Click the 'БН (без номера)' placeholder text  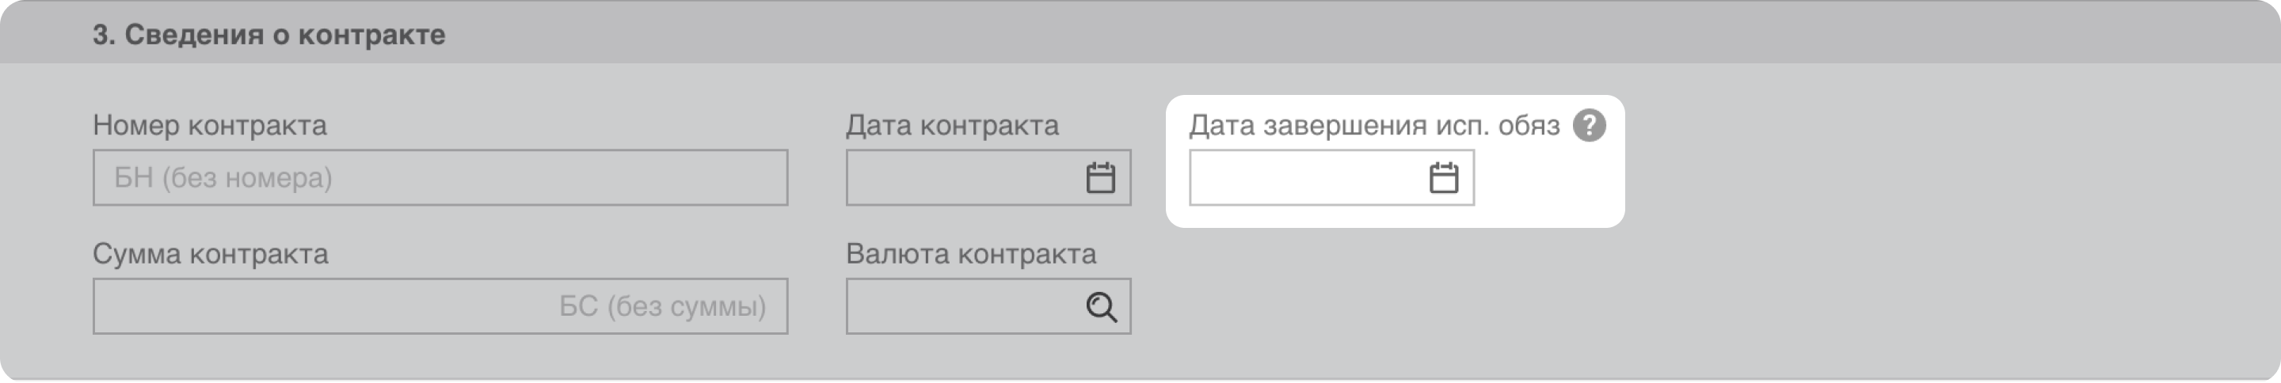[223, 178]
